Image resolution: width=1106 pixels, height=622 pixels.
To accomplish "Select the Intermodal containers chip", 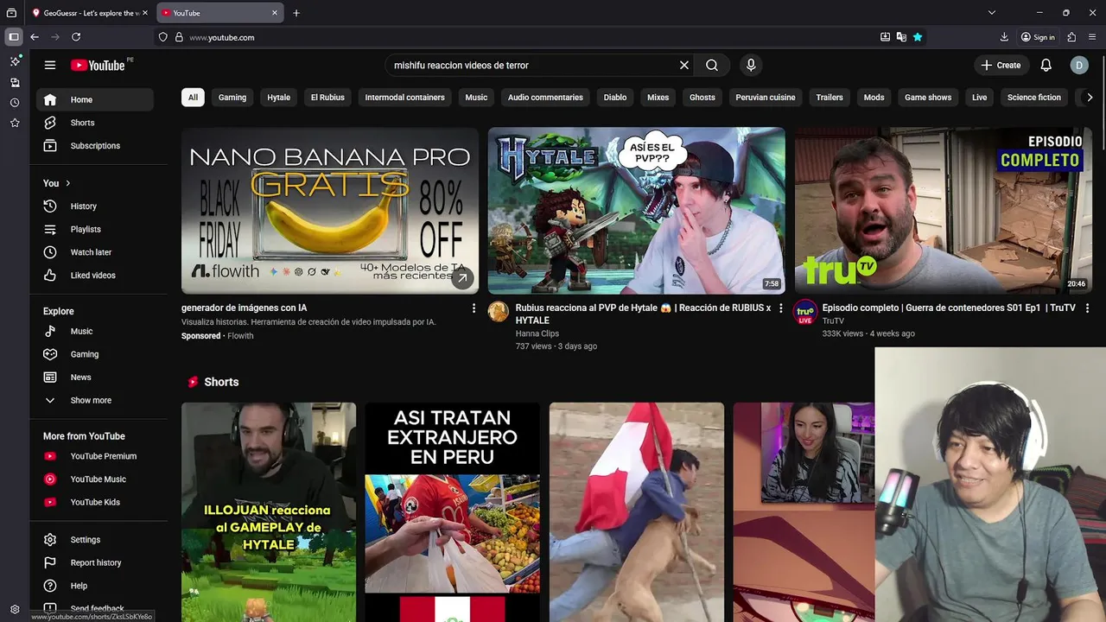I will [x=404, y=98].
